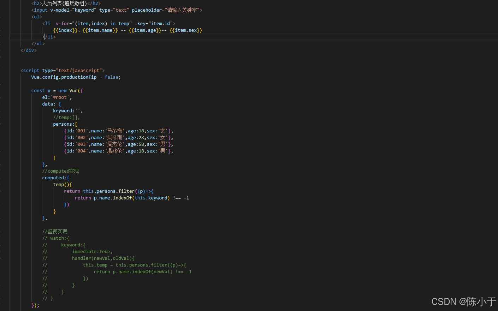
Task: Click the v-model="keyword" attribute
Action: point(73,10)
